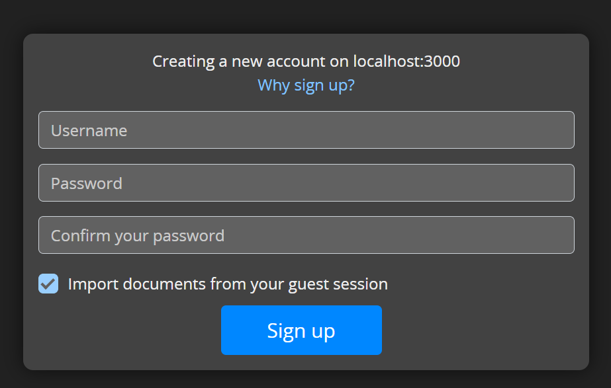
Task: Uncheck Import documents from your guest session
Action: [48, 283]
